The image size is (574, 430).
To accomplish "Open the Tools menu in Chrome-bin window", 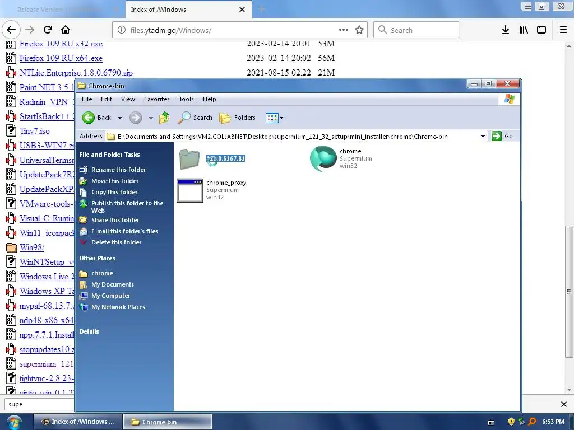I will coord(186,99).
